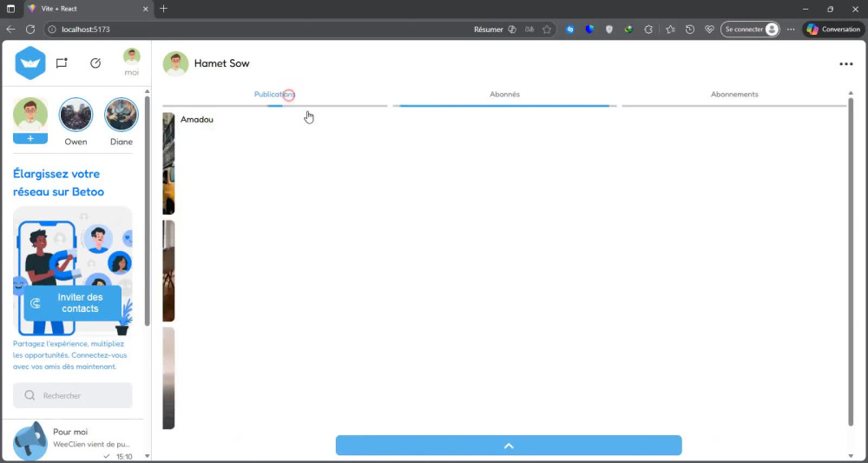868x463 pixels.
Task: Open the third publication thumbnail
Action: coord(169,378)
